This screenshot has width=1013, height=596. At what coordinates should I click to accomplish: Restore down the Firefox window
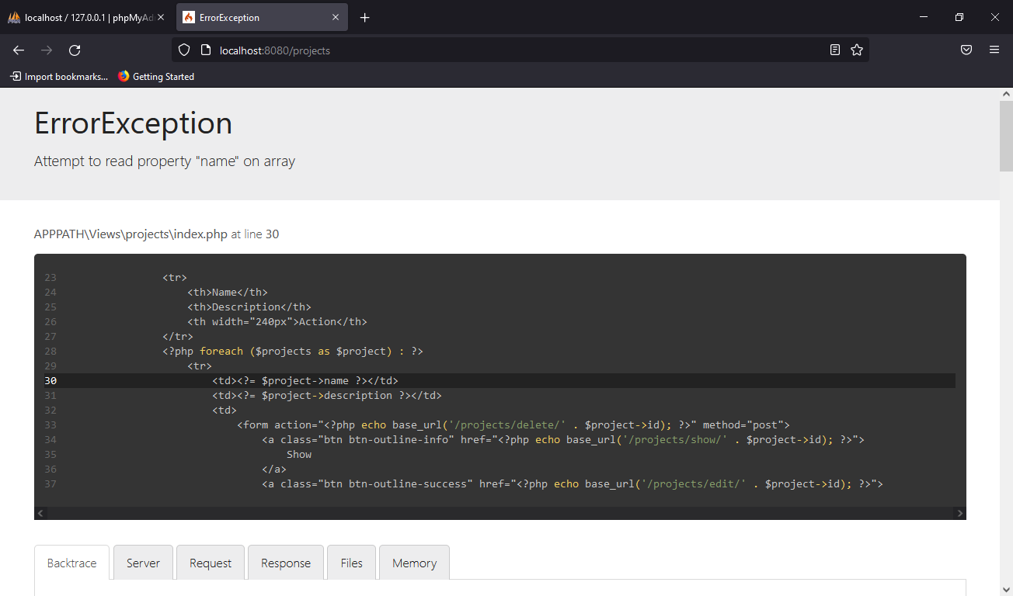coord(959,17)
